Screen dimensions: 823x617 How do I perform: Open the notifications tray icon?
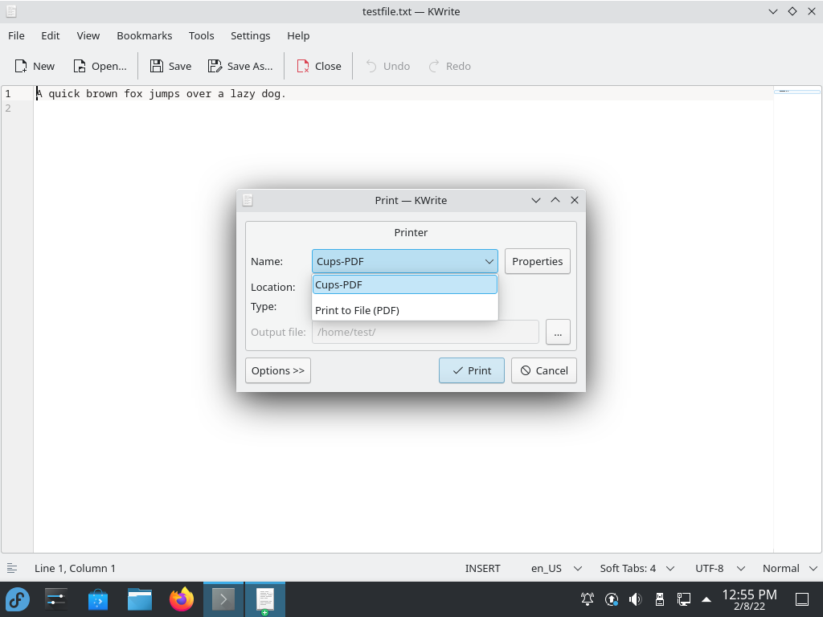pyautogui.click(x=588, y=599)
